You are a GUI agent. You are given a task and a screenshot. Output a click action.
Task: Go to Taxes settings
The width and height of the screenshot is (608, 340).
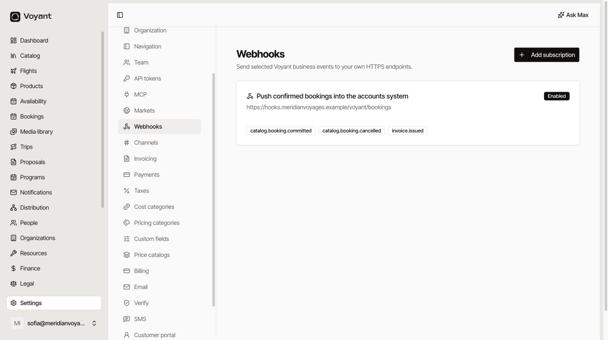click(160, 191)
